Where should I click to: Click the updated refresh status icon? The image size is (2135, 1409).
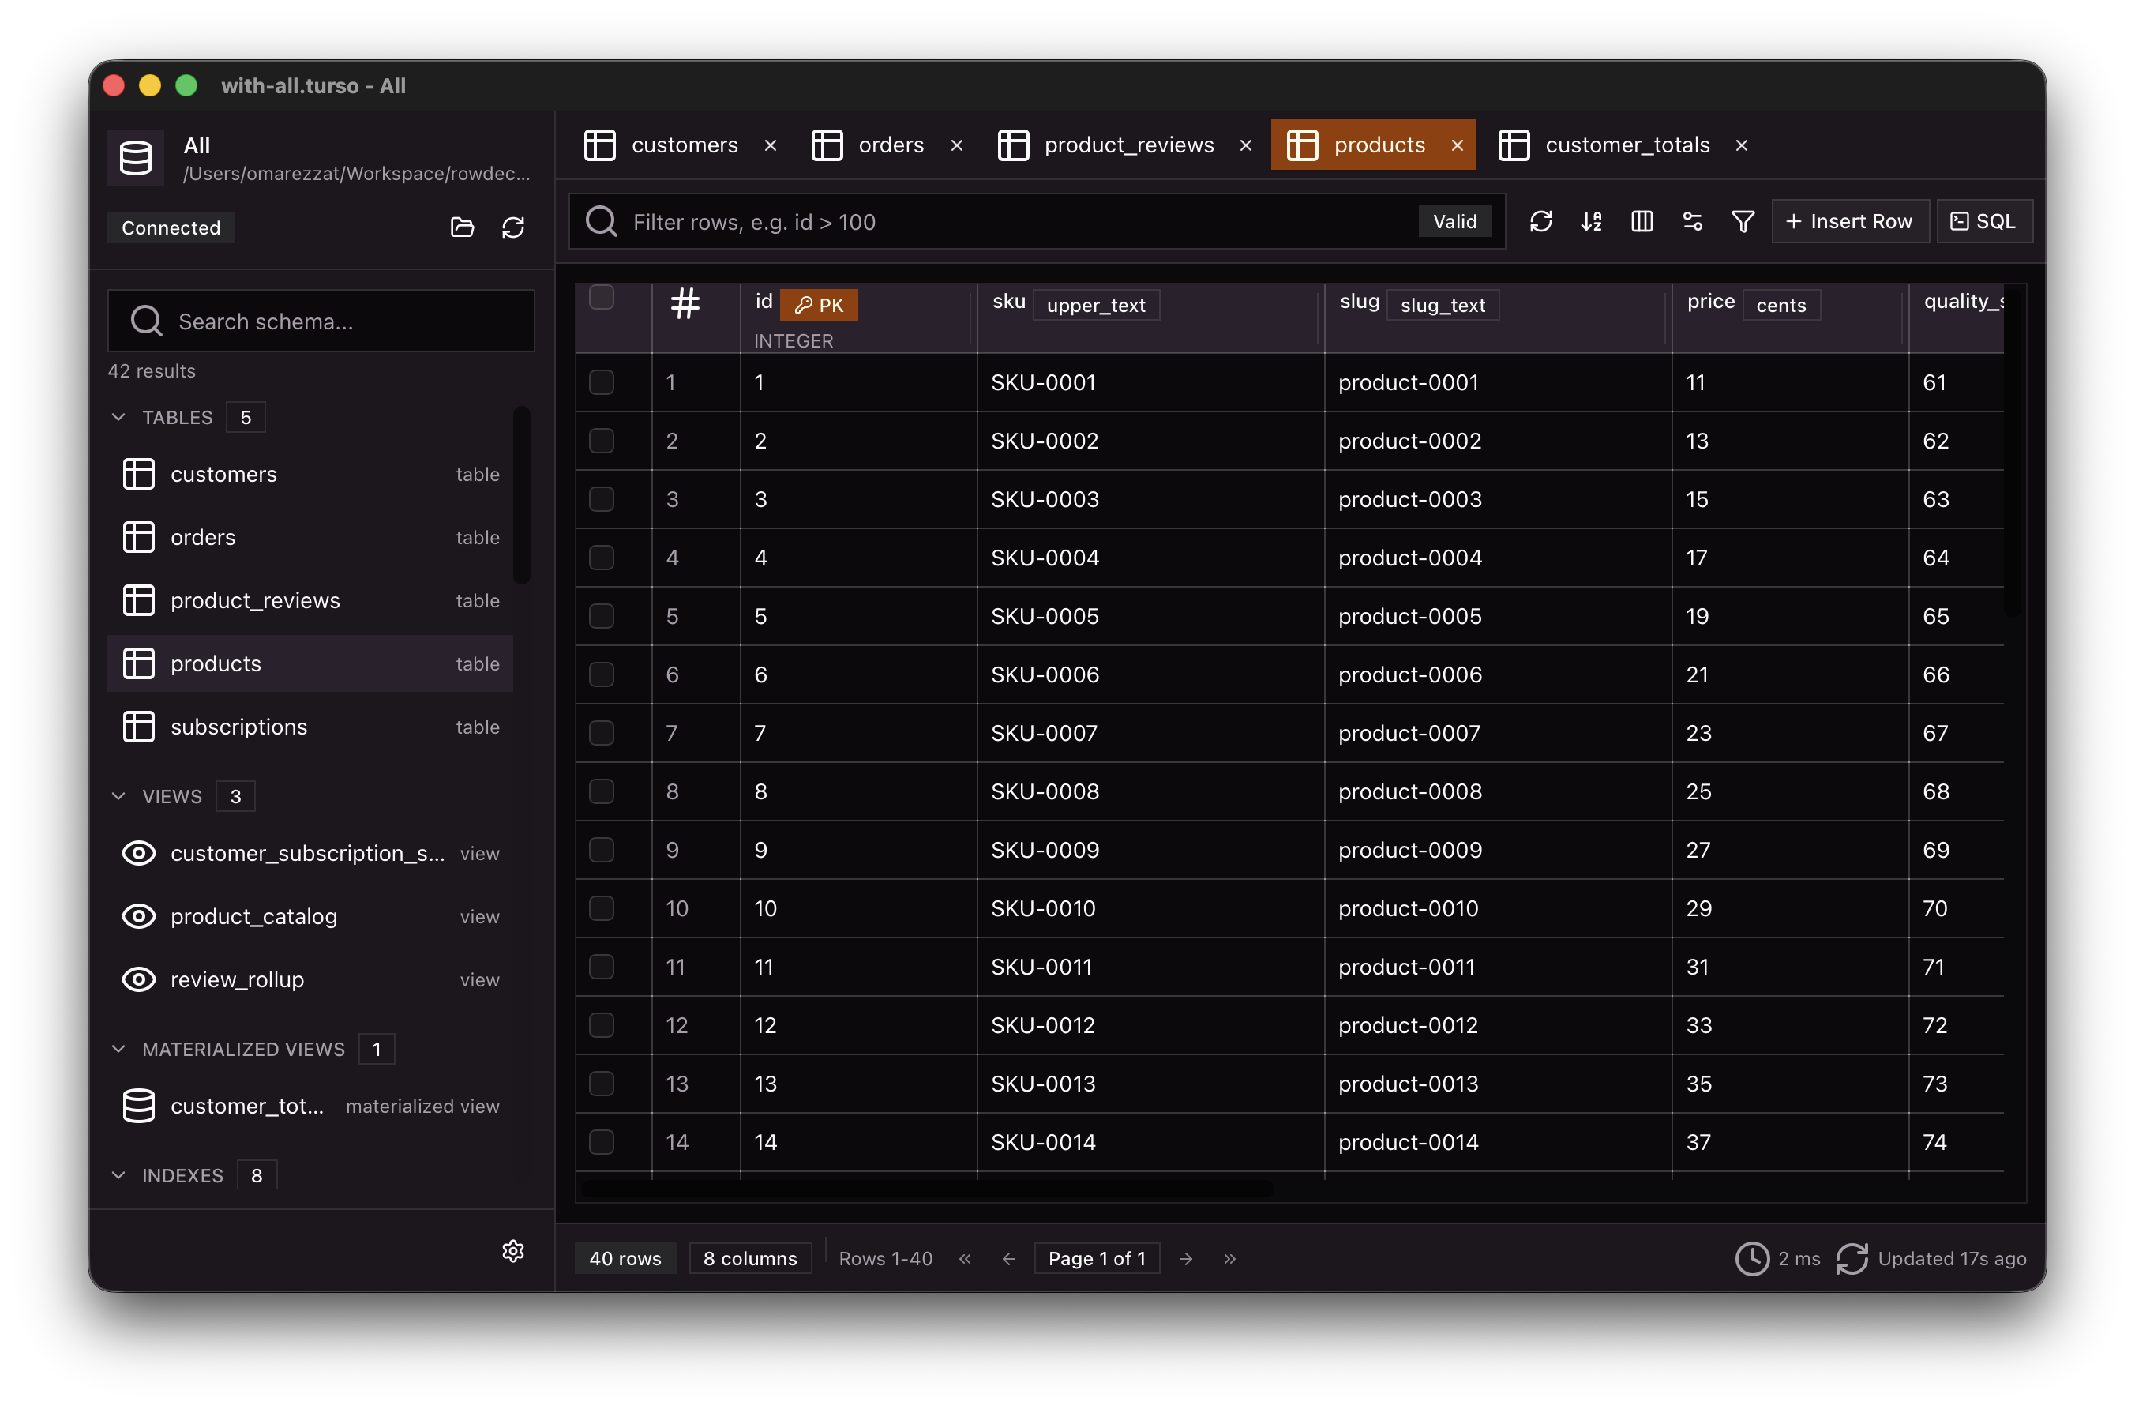[1852, 1259]
